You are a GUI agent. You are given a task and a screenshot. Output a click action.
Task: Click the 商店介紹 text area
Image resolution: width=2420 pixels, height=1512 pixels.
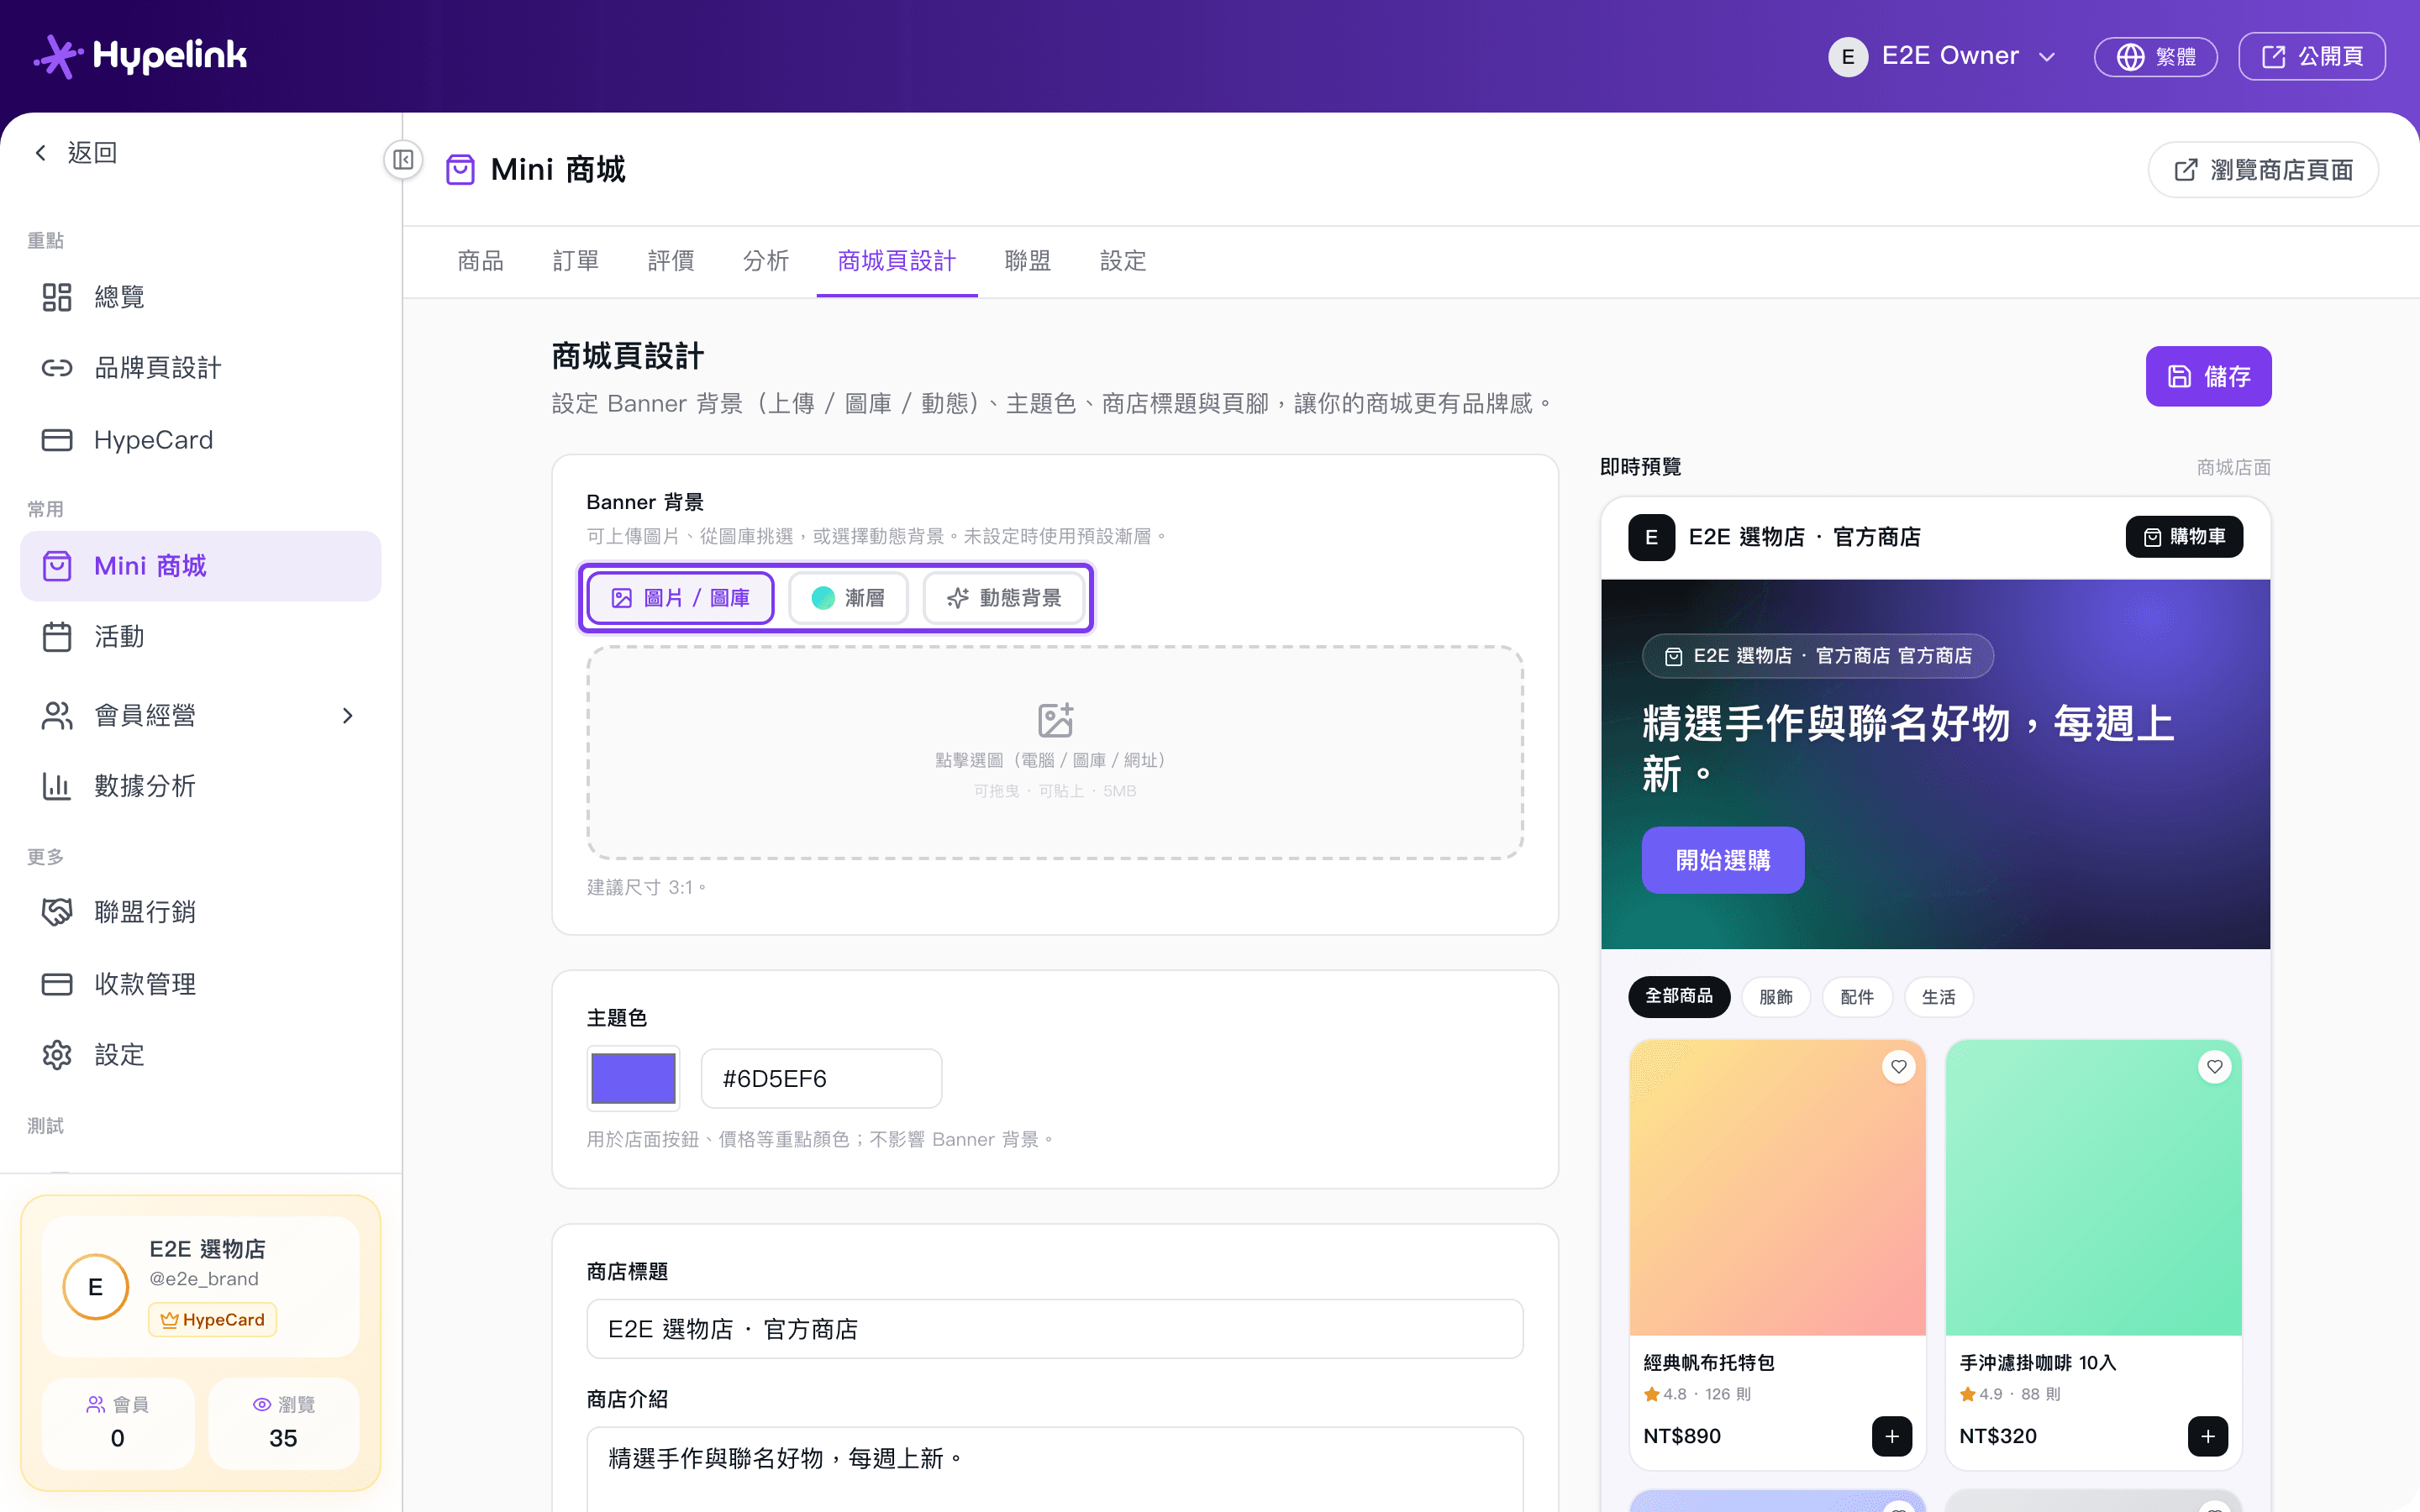coord(1055,1468)
